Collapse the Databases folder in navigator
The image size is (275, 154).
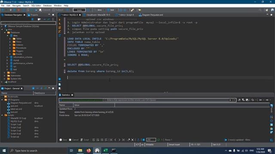point(5,33)
